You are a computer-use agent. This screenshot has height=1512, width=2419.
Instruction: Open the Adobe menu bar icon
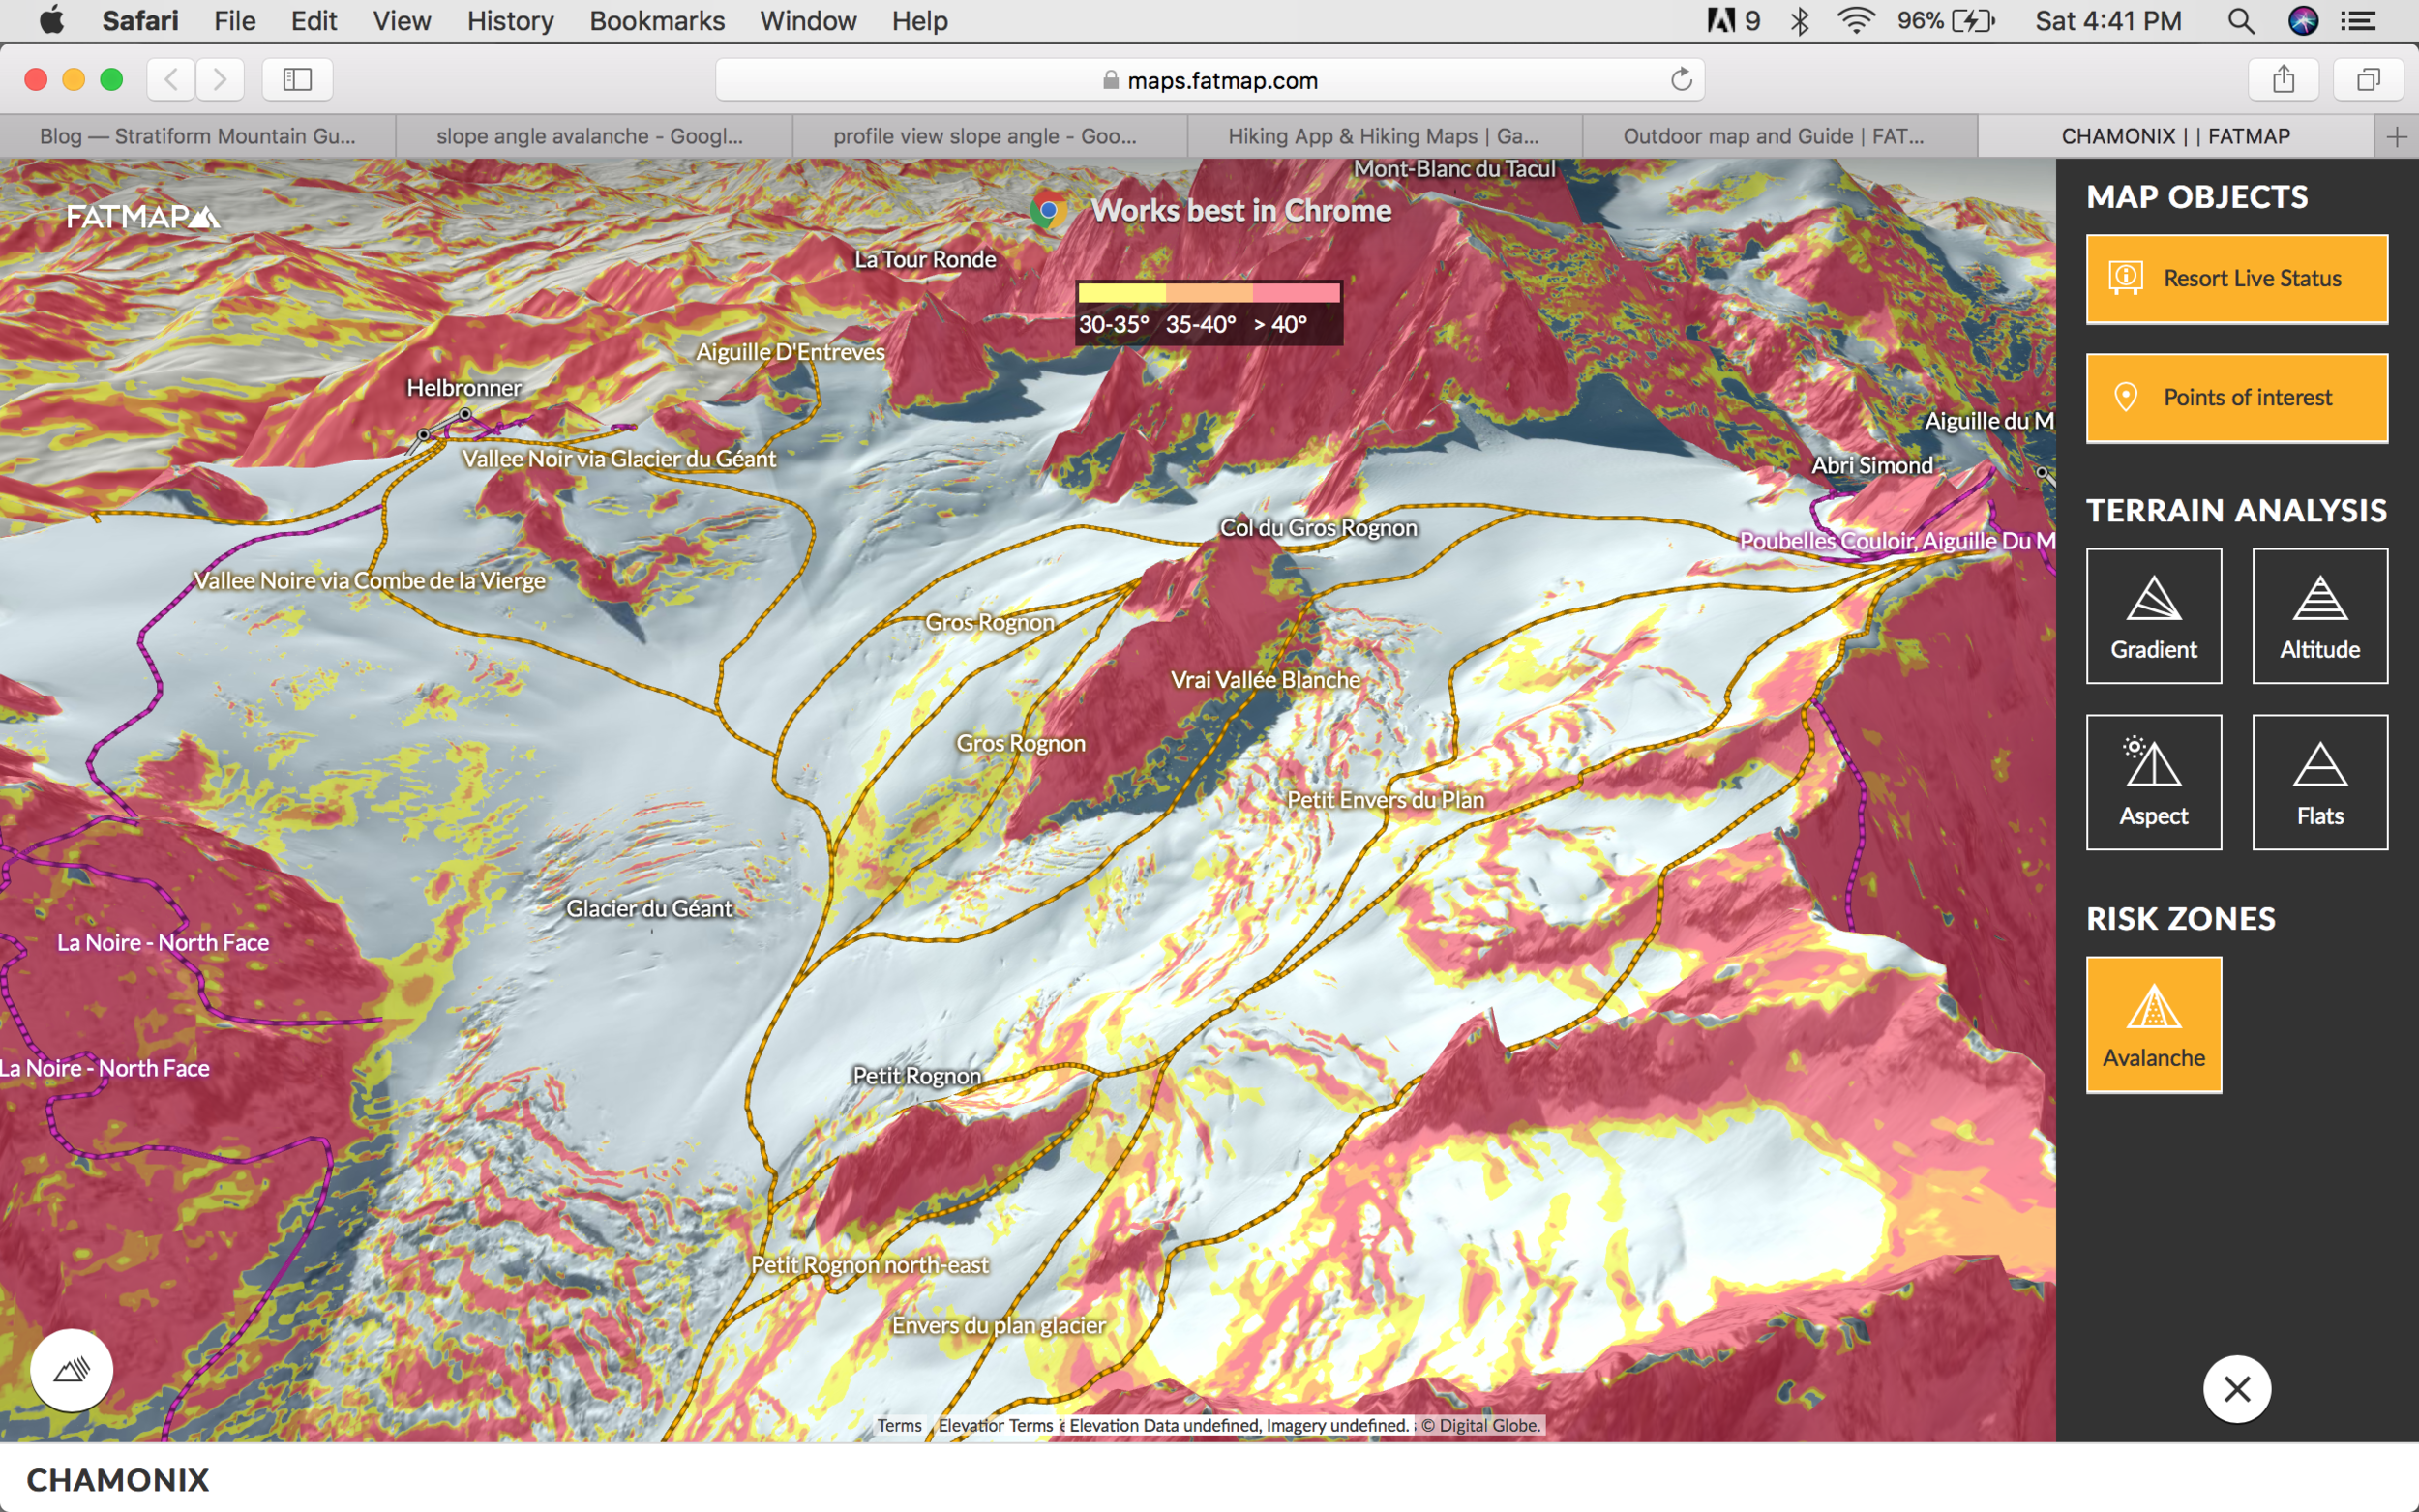1733,21
